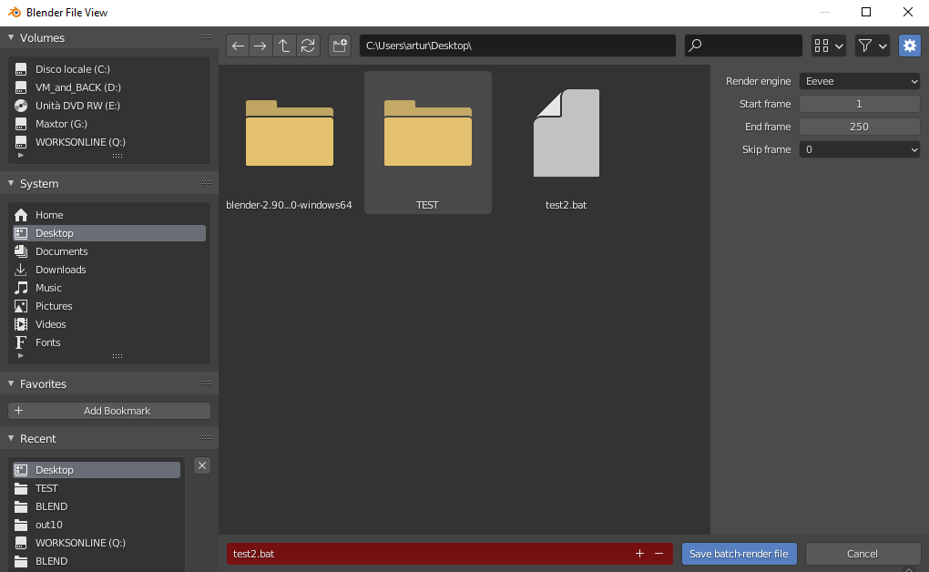929x572 pixels.
Task: Open the Render engine dropdown
Action: [x=860, y=81]
